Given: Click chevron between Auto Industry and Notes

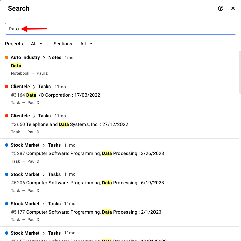Looking at the screenshot, I should [x=44, y=58].
